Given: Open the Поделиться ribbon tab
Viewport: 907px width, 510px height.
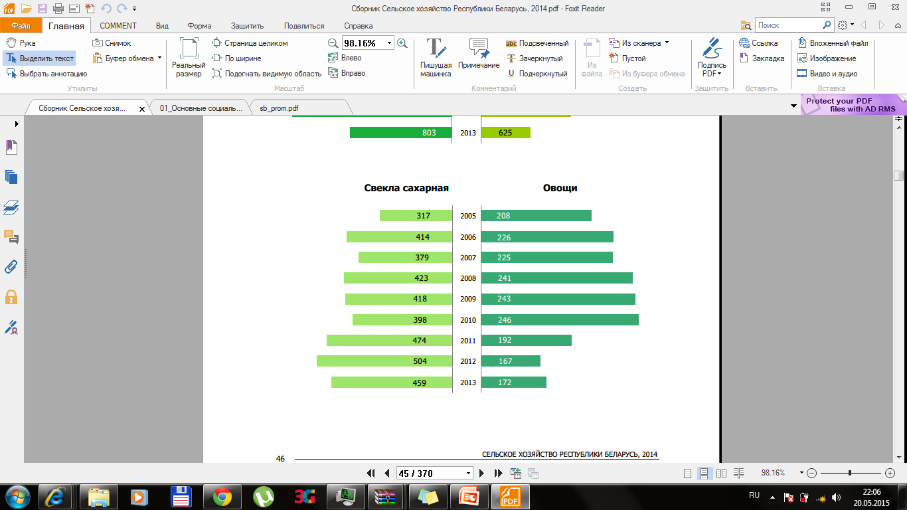Looking at the screenshot, I should coord(304,26).
